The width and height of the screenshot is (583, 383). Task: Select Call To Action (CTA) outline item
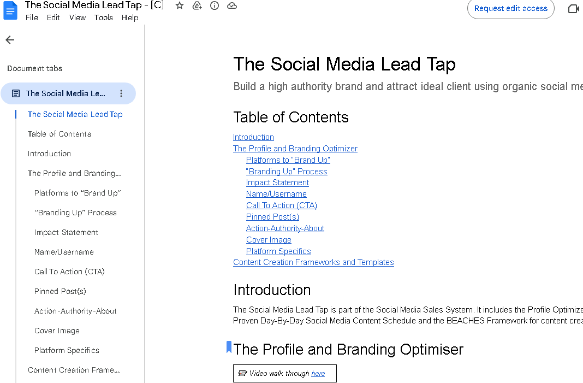click(x=69, y=272)
